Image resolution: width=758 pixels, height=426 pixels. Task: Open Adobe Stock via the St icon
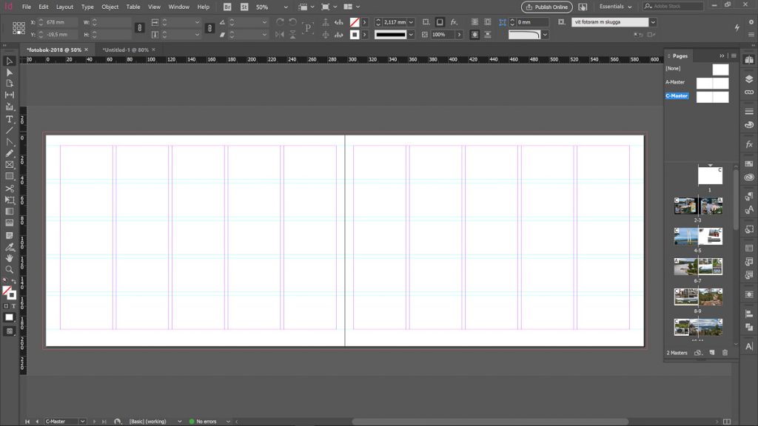pyautogui.click(x=244, y=7)
